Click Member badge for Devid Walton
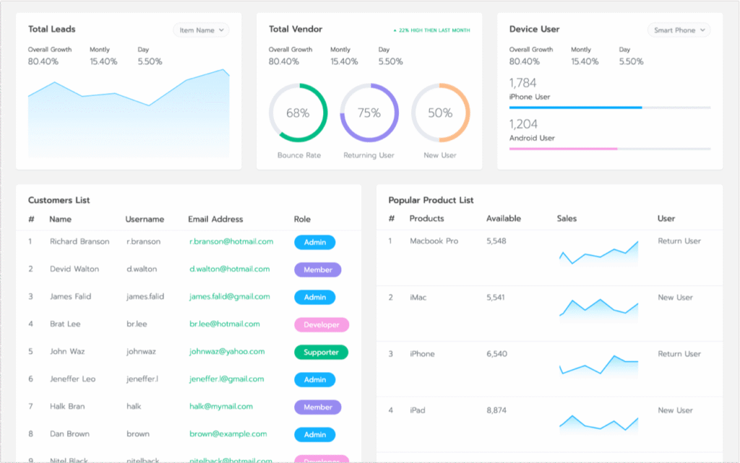Image resolution: width=740 pixels, height=463 pixels. tap(317, 269)
